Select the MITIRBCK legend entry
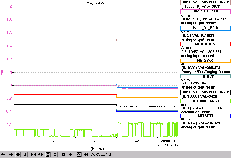Image resolution: width=231 pixels, height=158 pixels. pyautogui.click(x=205, y=76)
